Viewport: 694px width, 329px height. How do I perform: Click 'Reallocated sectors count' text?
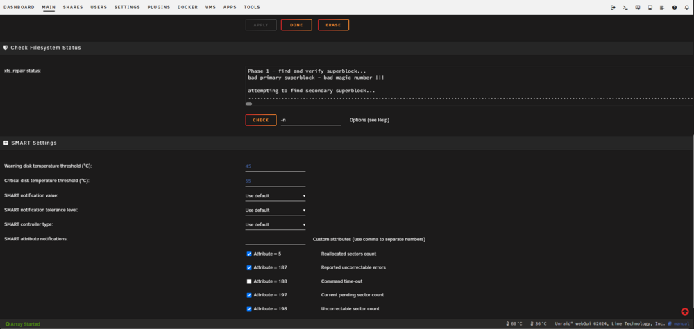pyautogui.click(x=349, y=254)
